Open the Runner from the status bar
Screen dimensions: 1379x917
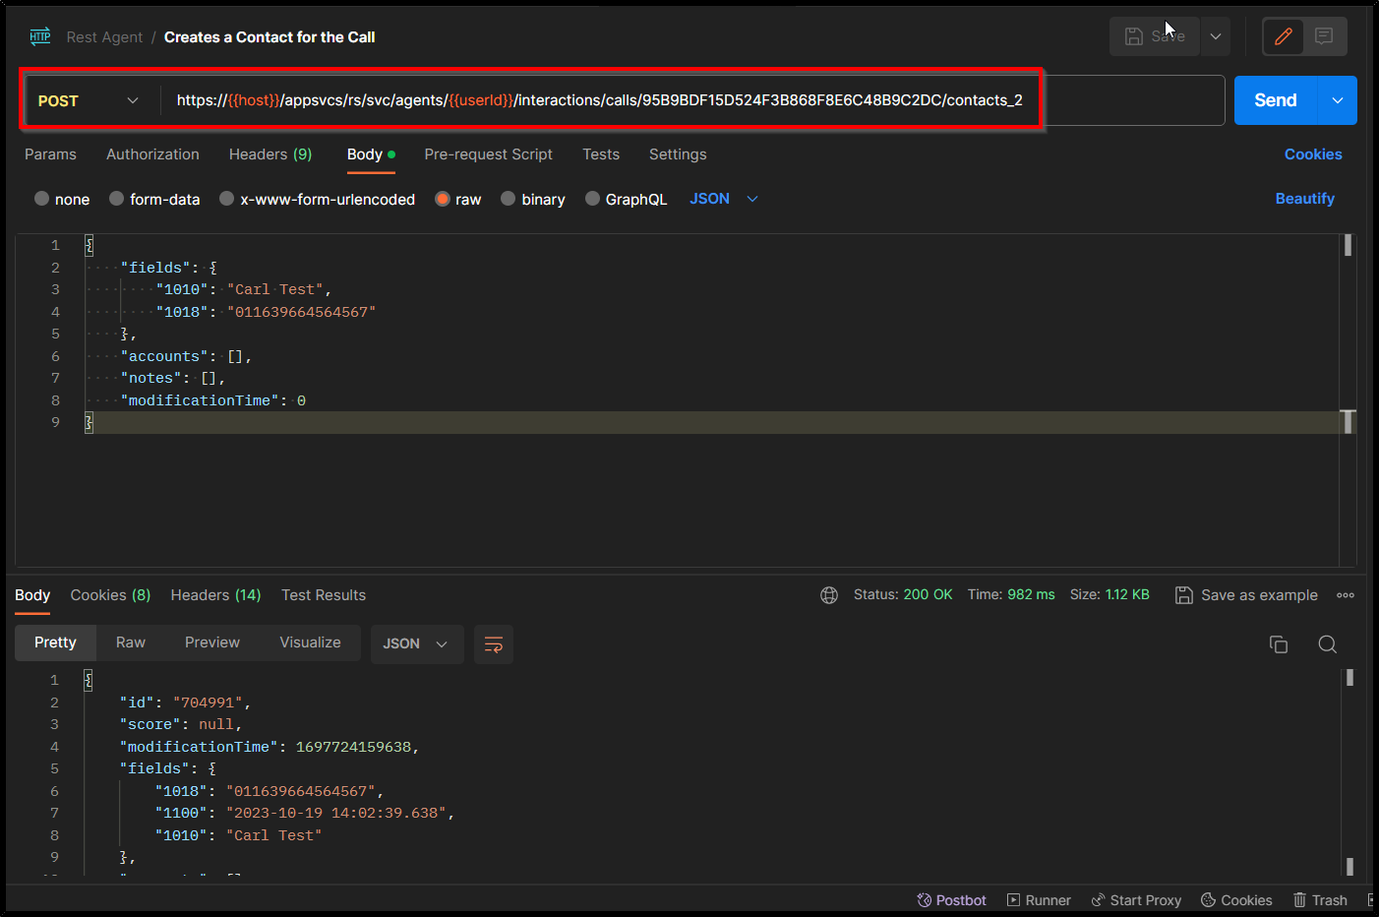[1039, 900]
